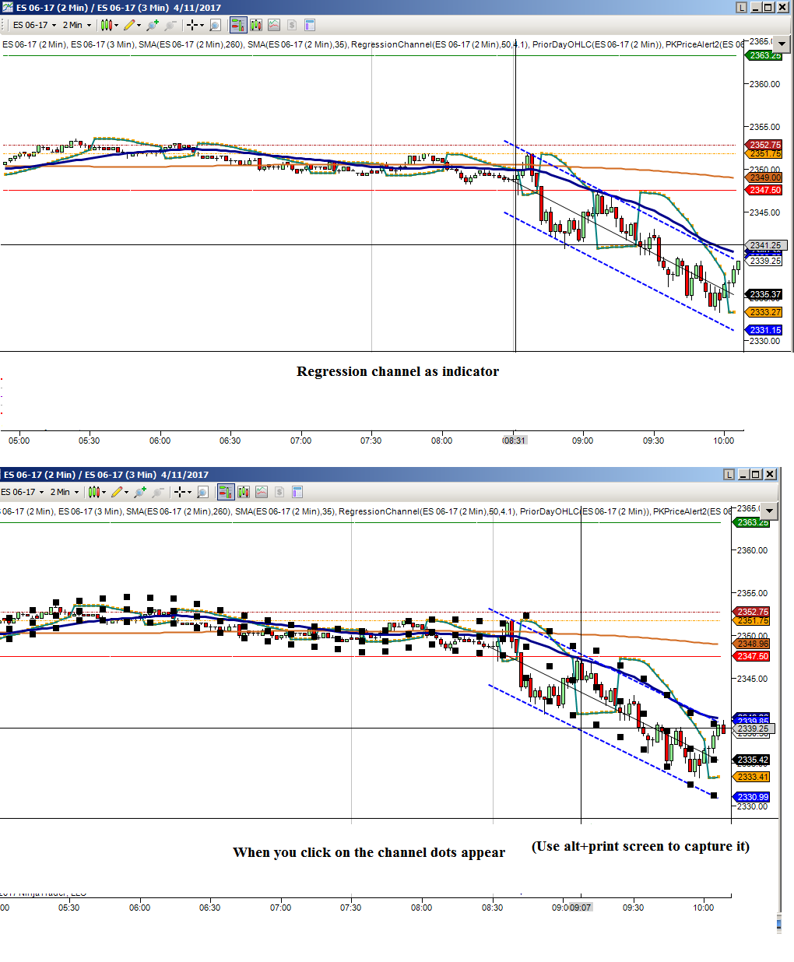Click link 'L' button in upper title bar

pyautogui.click(x=741, y=7)
